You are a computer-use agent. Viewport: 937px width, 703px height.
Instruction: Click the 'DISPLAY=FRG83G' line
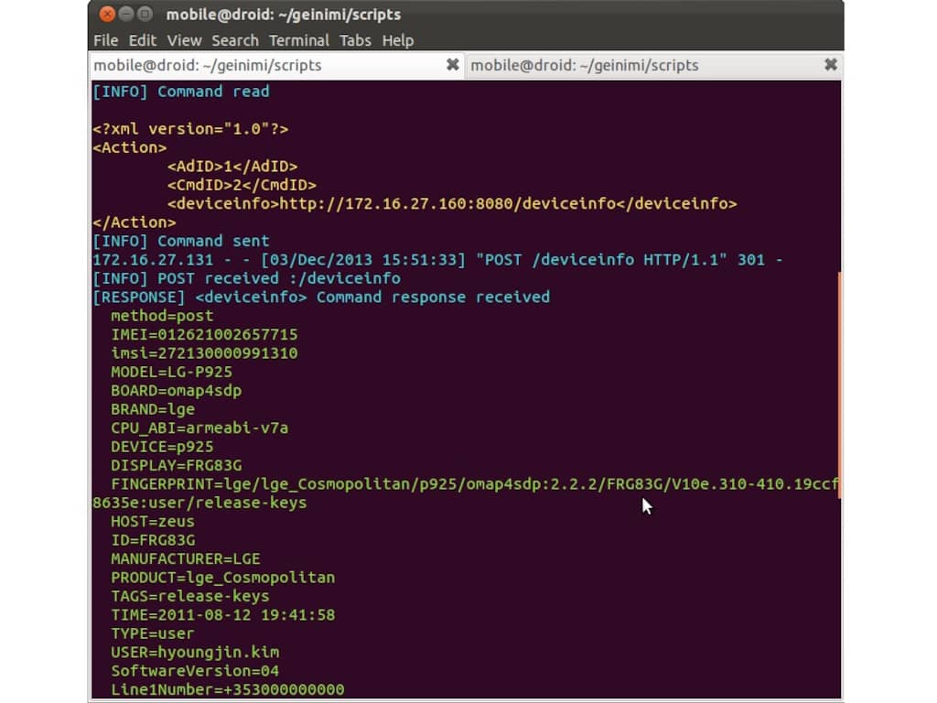177,465
